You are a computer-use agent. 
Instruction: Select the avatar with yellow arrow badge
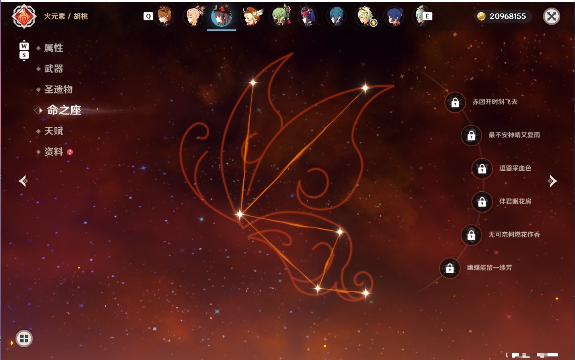pyautogui.click(x=366, y=16)
